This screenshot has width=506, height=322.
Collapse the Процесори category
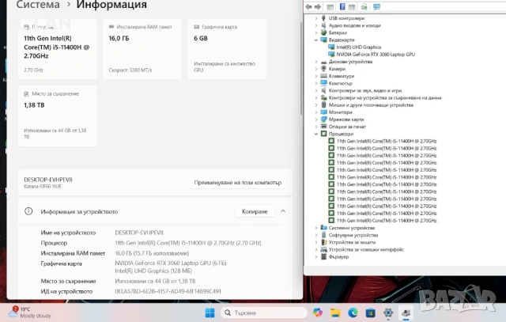click(316, 134)
